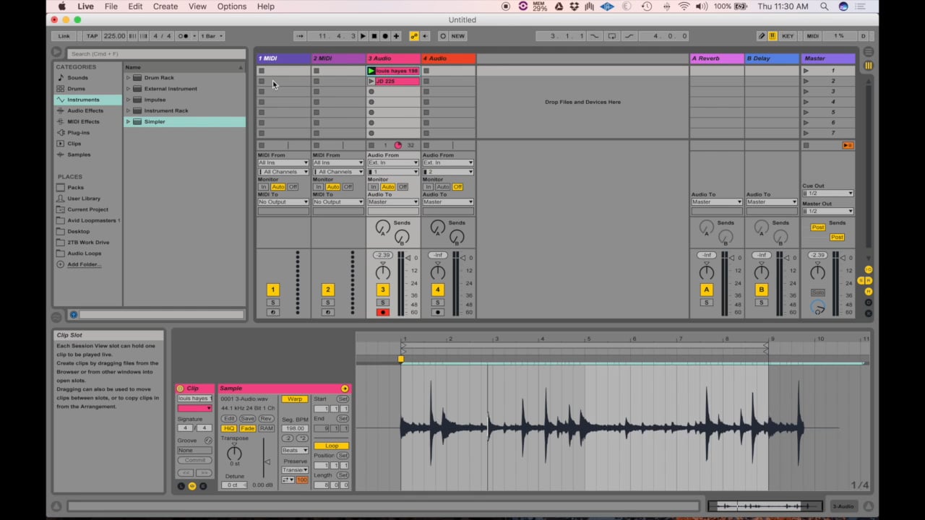Screen dimensions: 925x520
Task: Click the Play button to start playback
Action: 362,35
